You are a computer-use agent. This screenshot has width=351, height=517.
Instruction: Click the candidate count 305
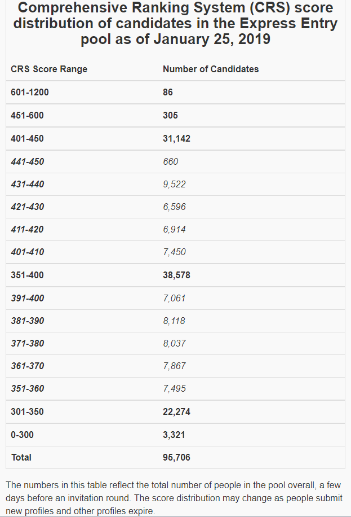170,115
